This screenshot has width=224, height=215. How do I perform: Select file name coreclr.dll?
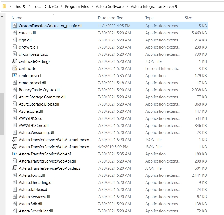pyautogui.click(x=27, y=33)
